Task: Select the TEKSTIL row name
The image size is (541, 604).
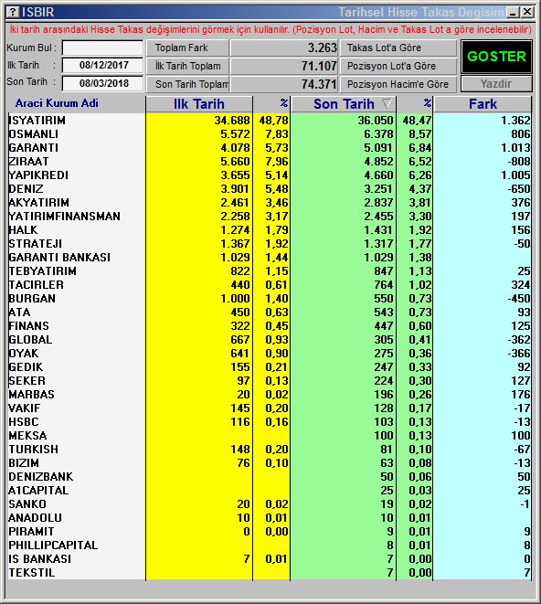Action: [32, 572]
